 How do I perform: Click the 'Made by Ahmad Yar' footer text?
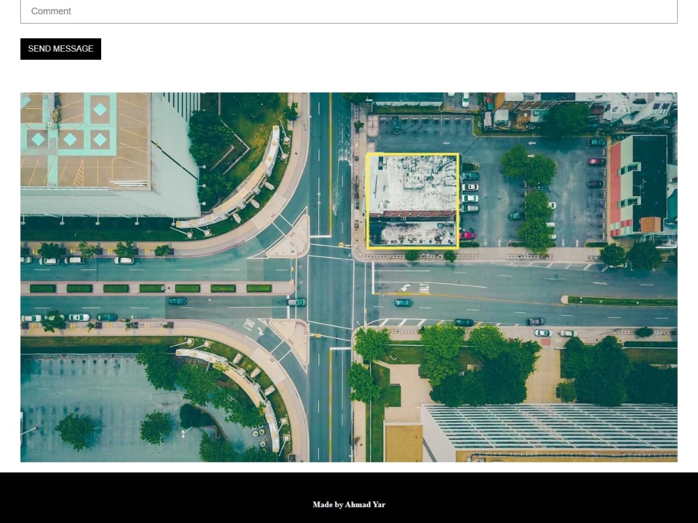[349, 504]
